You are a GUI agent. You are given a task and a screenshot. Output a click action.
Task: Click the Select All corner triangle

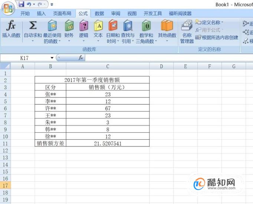[6, 66]
